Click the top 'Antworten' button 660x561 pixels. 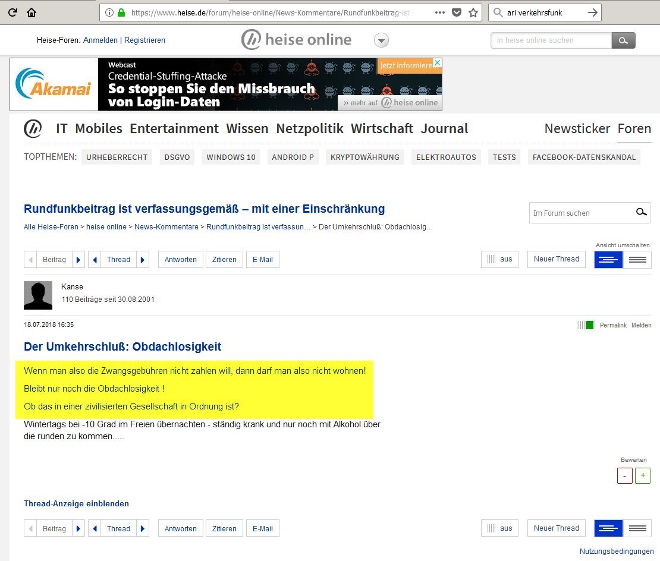[181, 260]
